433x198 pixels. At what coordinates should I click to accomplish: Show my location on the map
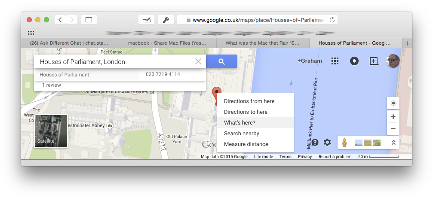(393, 103)
